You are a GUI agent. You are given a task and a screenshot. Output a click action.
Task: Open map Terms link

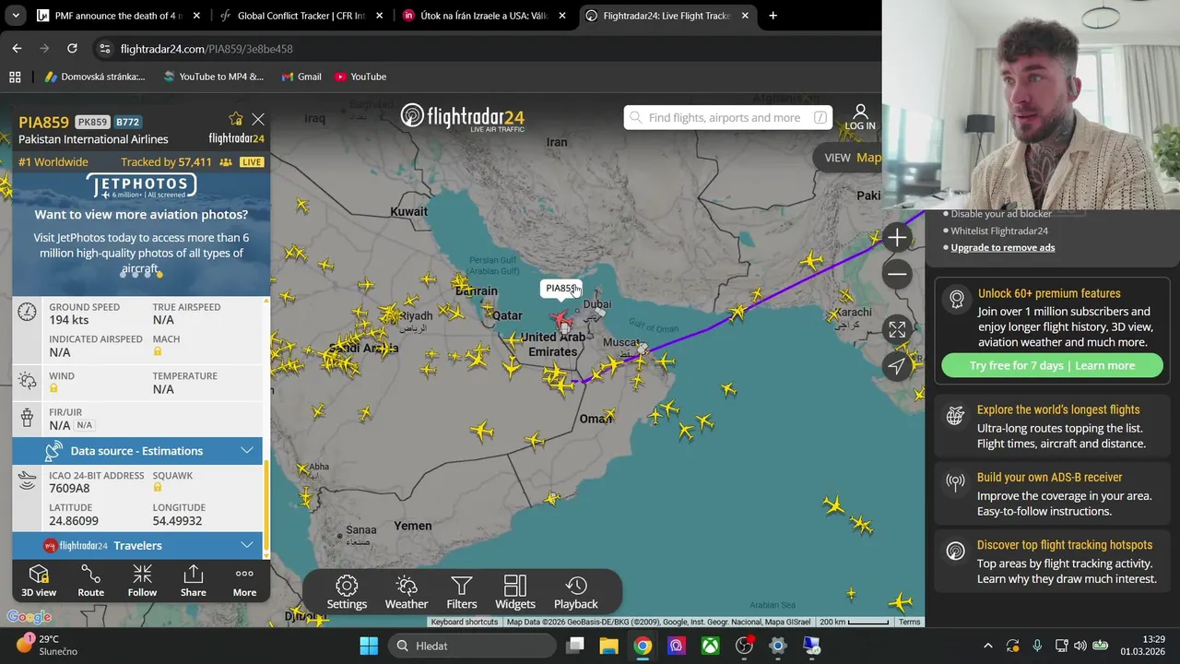coord(910,622)
